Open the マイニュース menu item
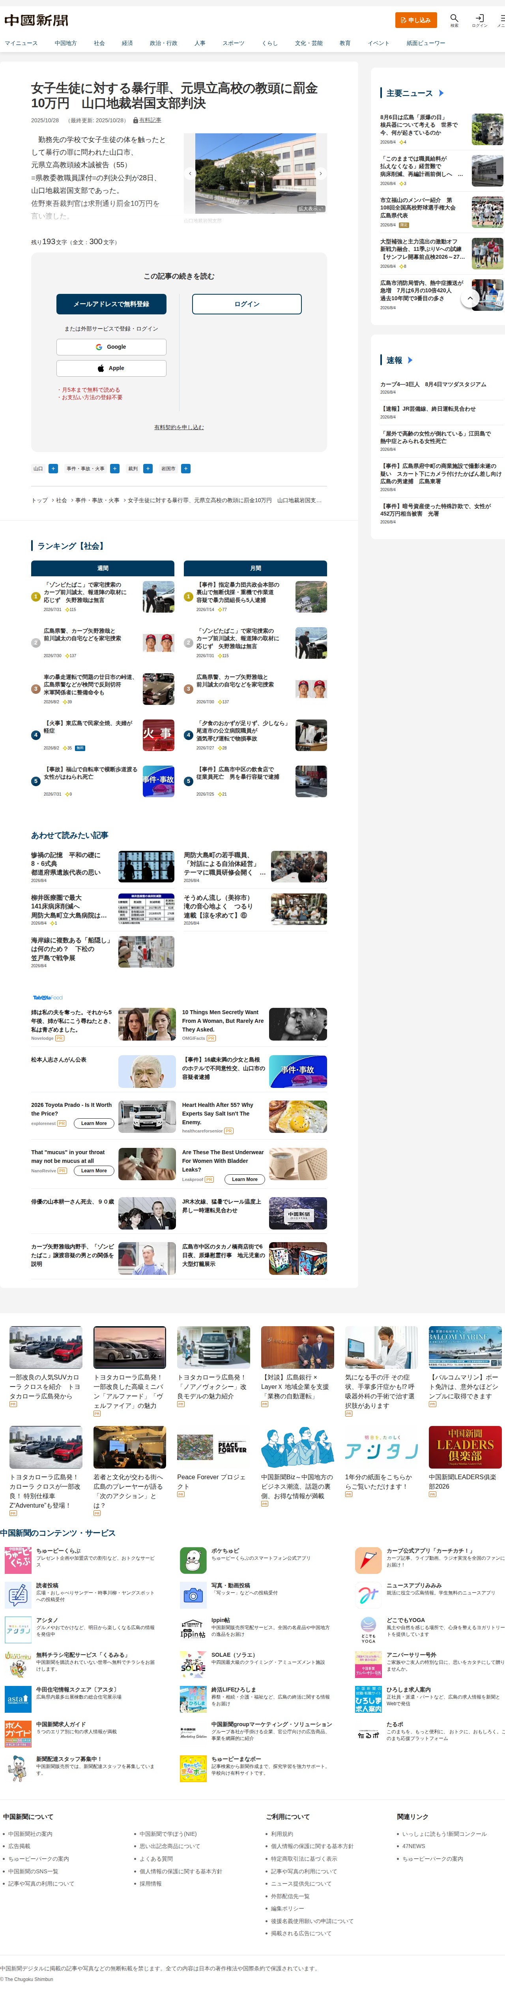Screen dimensions: 505x1994 click(21, 43)
